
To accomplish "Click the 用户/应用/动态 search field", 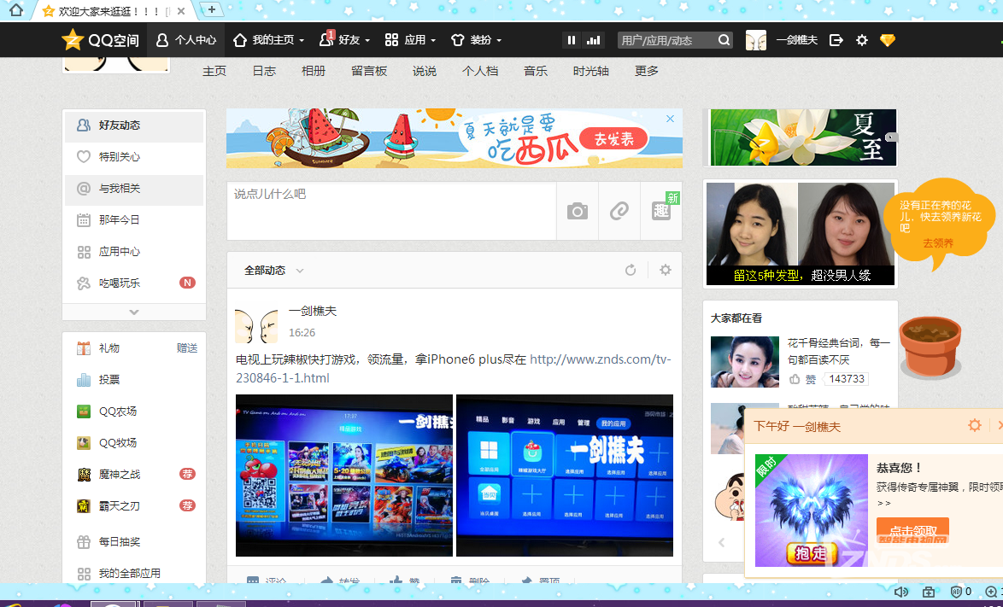I will click(666, 40).
